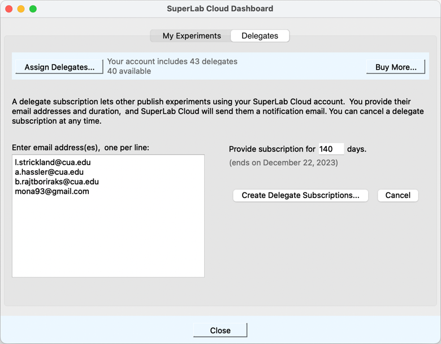Click the l.strickland@cua.edu email line
Viewport: 441px width, 344px height.
[x=53, y=162]
